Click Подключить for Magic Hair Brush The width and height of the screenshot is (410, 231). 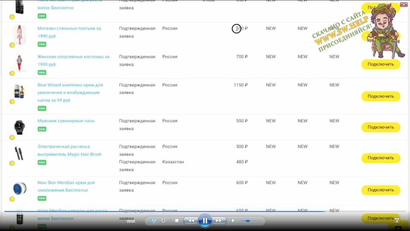coord(381,158)
